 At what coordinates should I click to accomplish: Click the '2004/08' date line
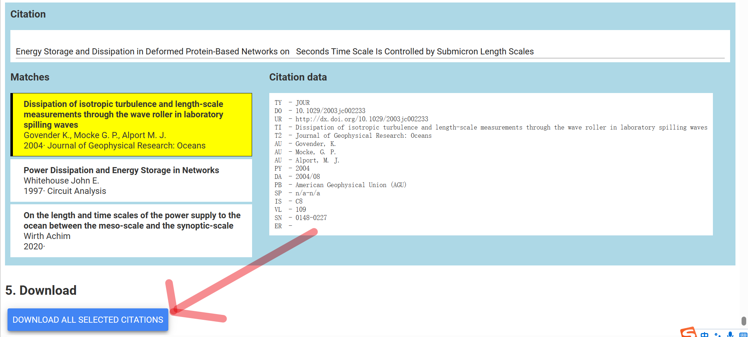pos(297,176)
